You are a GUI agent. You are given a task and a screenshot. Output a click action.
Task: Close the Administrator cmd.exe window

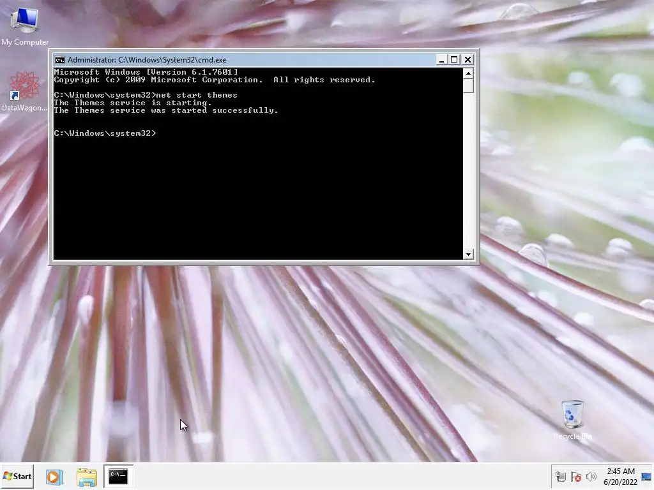(468, 60)
